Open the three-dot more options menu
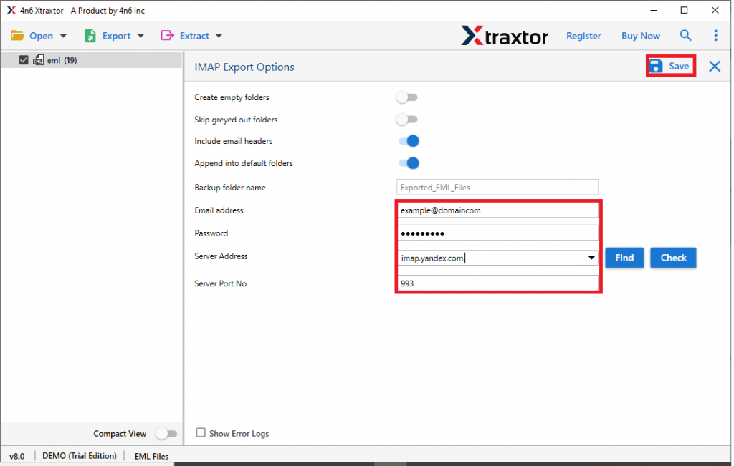The width and height of the screenshot is (734, 466). coord(715,36)
